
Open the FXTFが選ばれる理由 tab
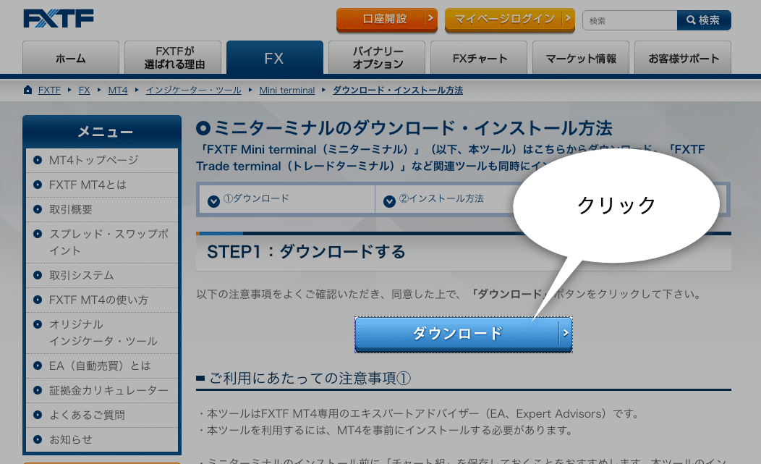click(x=173, y=58)
